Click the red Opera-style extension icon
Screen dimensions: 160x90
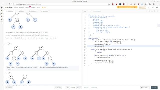pos(113,4)
